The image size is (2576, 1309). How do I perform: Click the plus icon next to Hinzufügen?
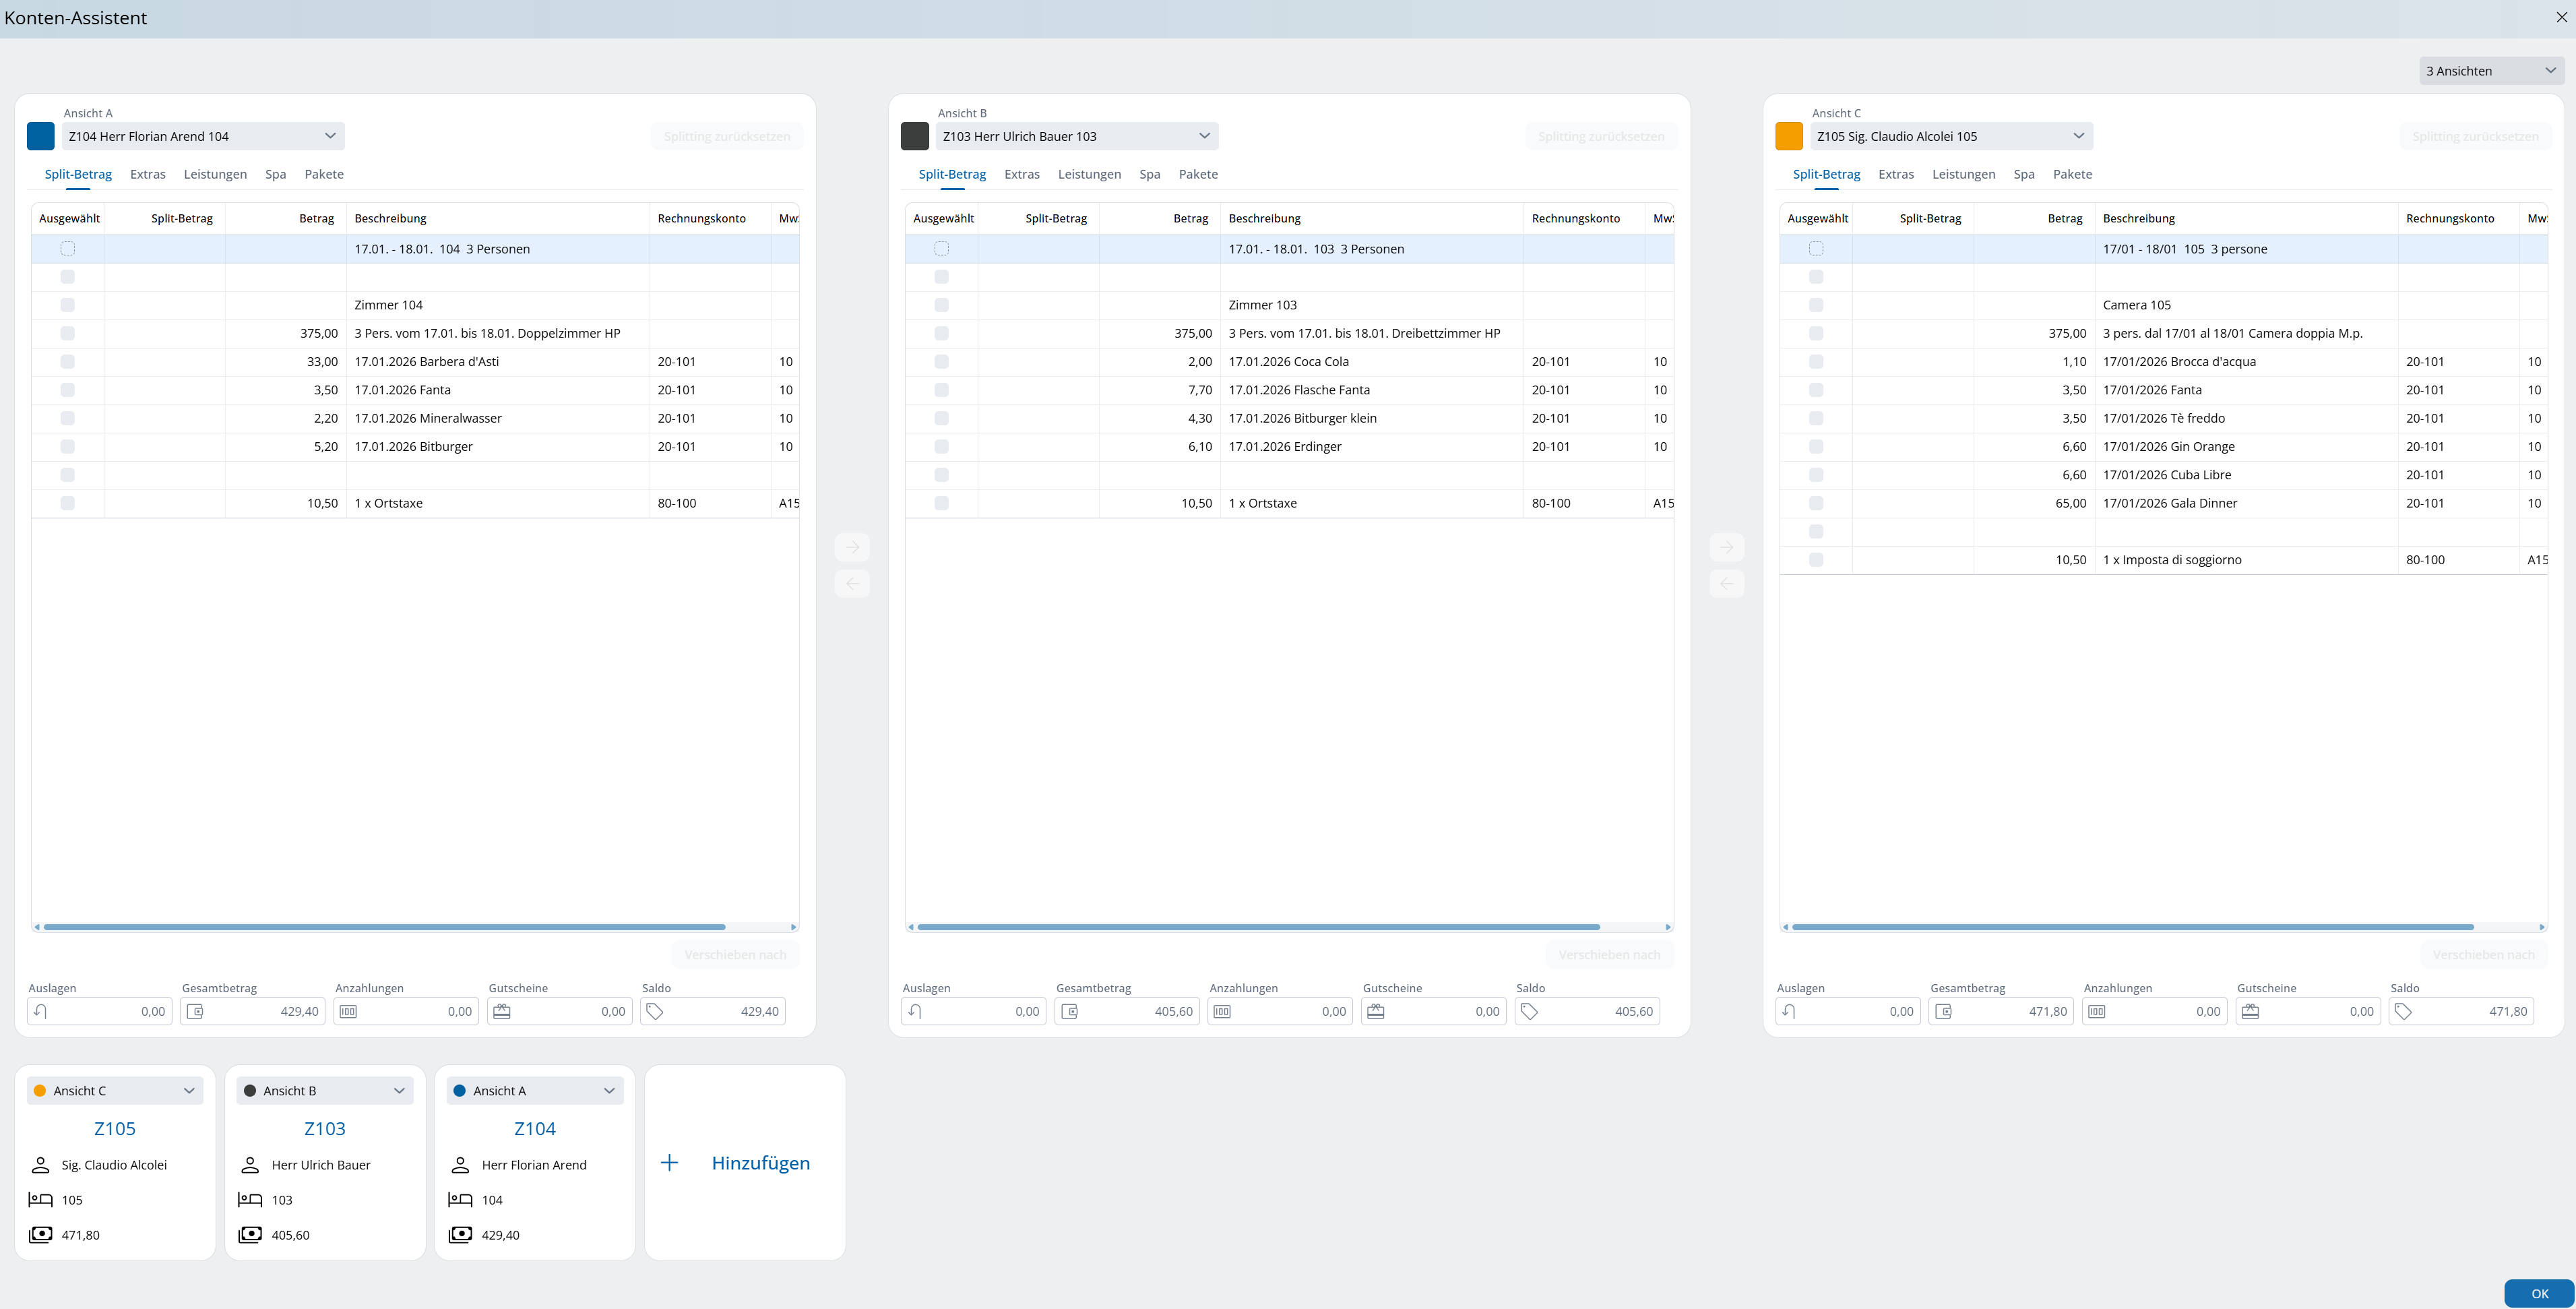pyautogui.click(x=670, y=1163)
